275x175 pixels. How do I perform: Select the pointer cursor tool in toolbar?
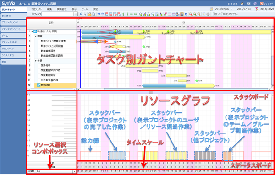point(85,14)
